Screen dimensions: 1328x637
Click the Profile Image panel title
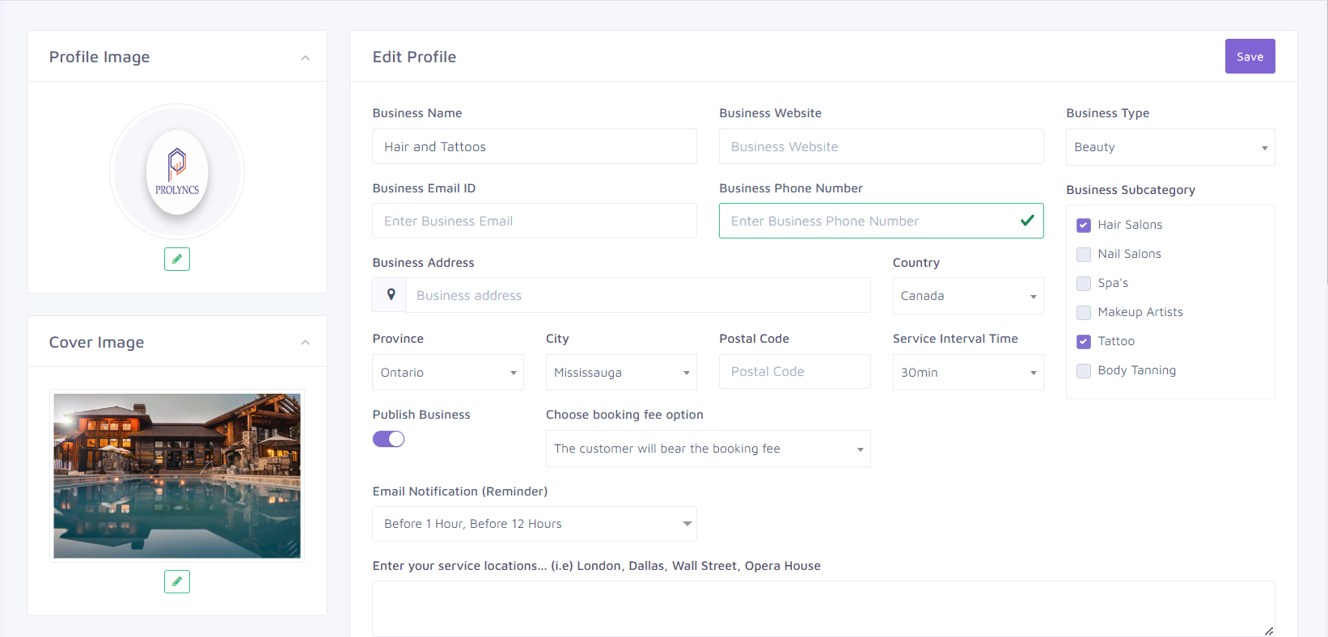tap(99, 57)
